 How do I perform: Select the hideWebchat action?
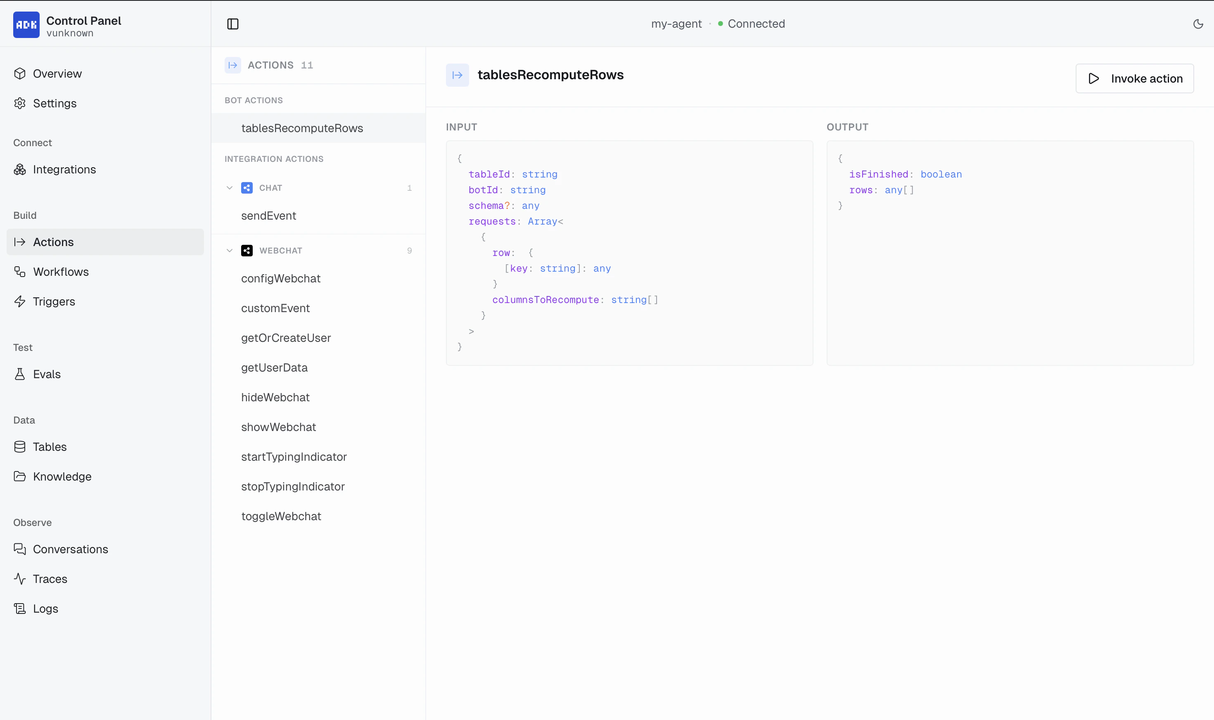[x=275, y=397]
